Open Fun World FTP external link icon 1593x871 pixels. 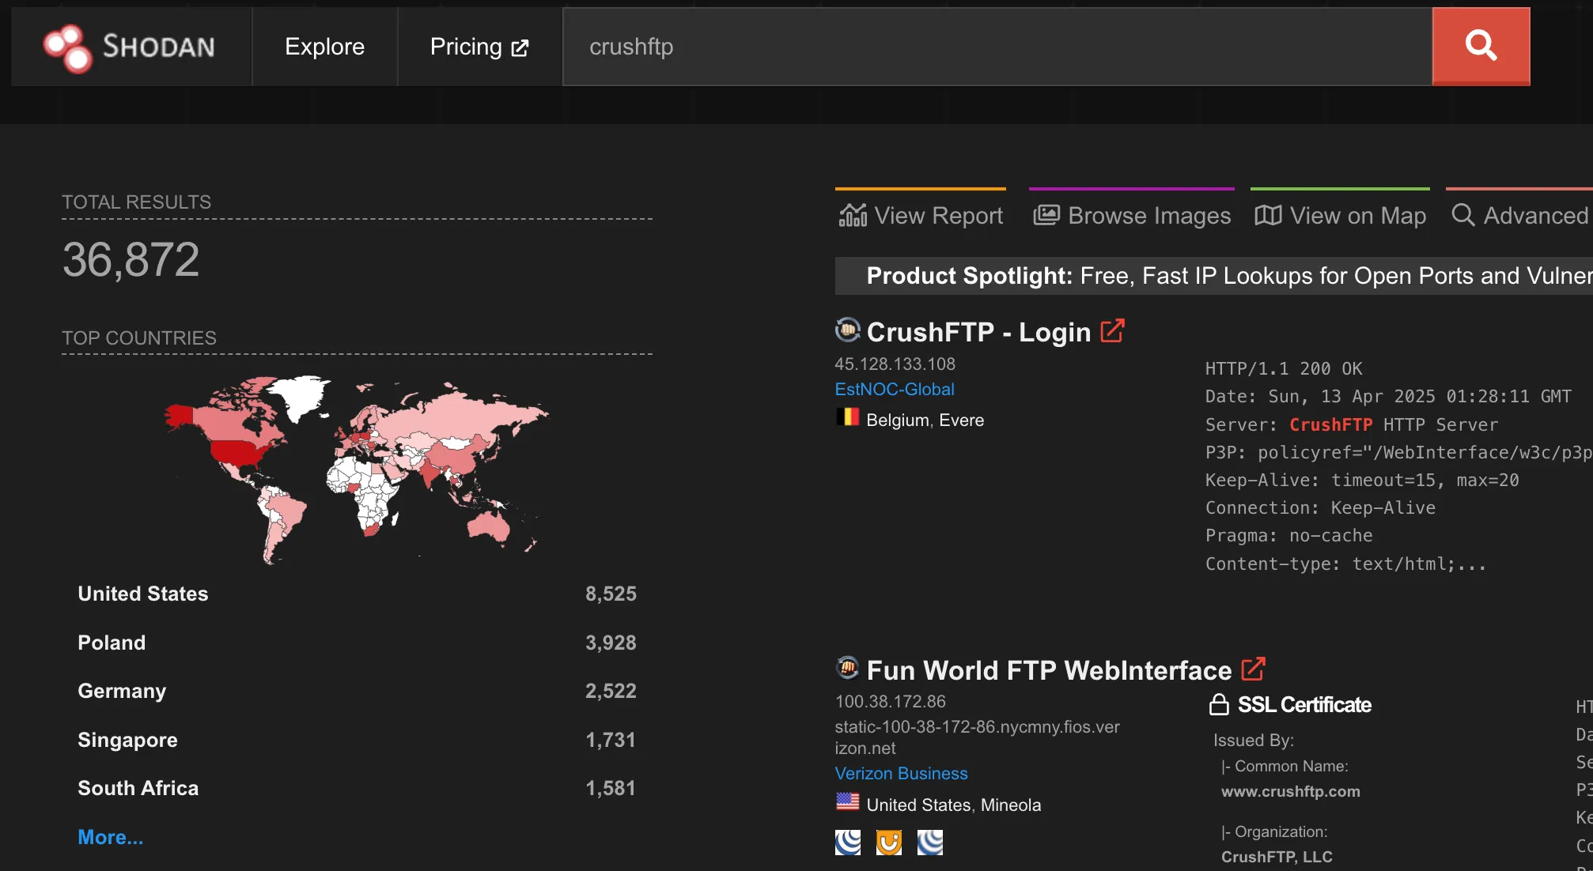(1253, 669)
